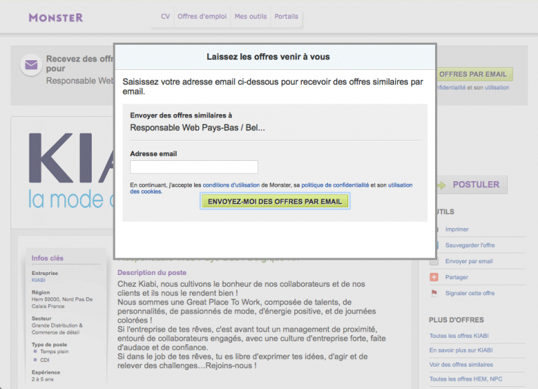The height and width of the screenshot is (389, 538).
Task: Click Signaler cette offre link
Action: pos(470,293)
